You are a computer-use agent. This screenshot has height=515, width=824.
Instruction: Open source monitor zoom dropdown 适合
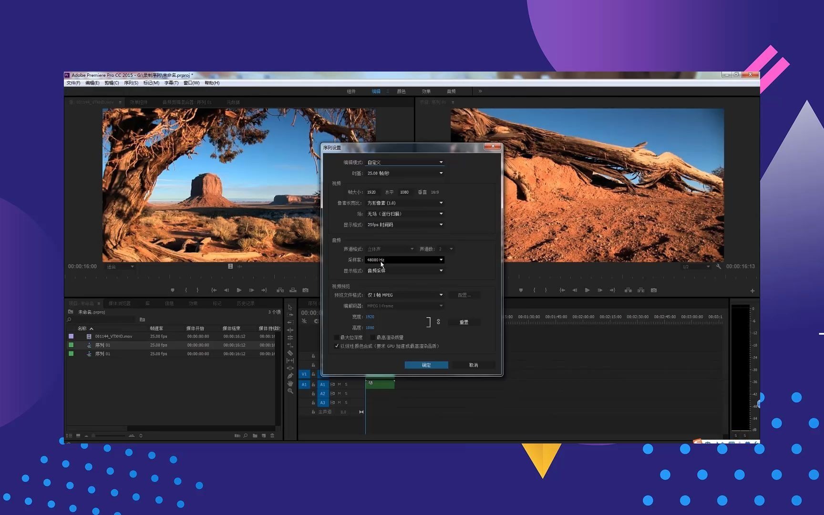(120, 267)
